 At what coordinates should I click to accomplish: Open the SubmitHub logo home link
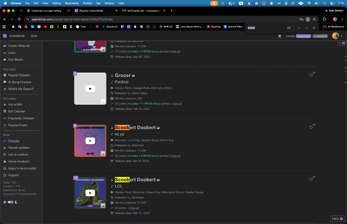(x=14, y=36)
